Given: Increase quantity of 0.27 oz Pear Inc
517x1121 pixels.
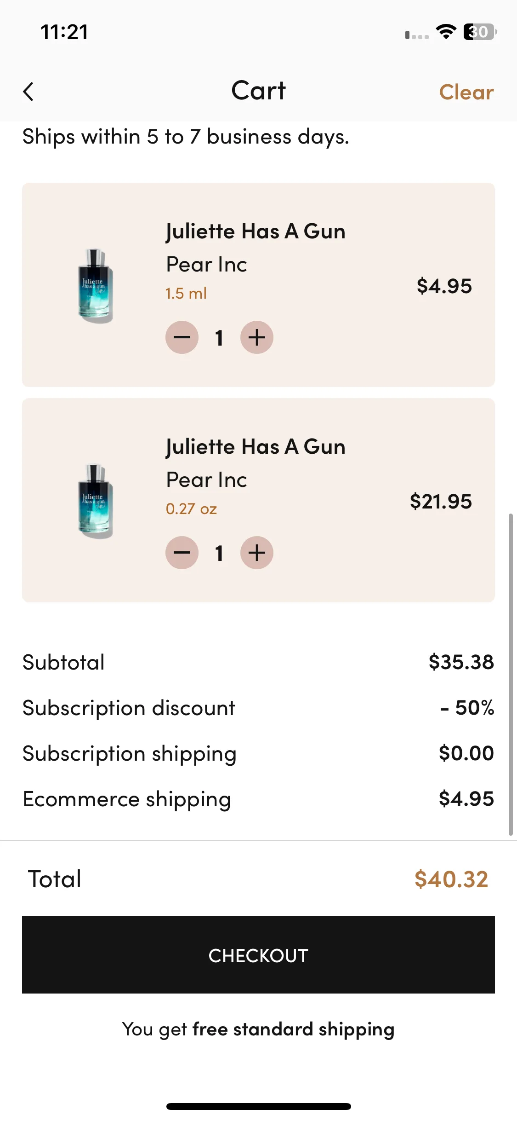Looking at the screenshot, I should [x=257, y=553].
